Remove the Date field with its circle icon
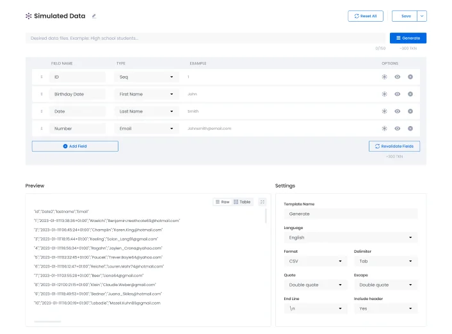Viewport: 452px width, 334px height. tap(410, 111)
